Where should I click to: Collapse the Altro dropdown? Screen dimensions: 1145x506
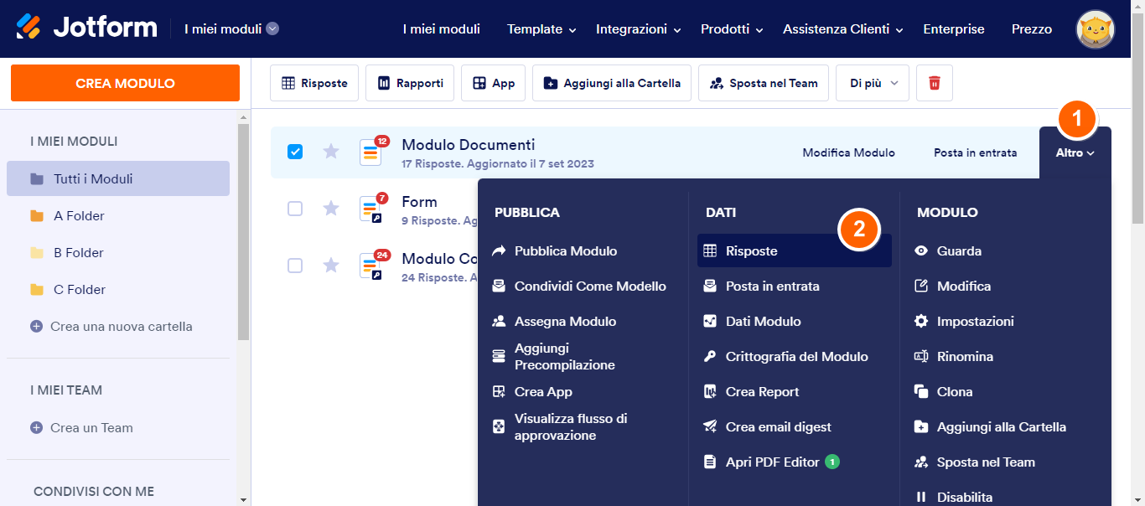coord(1075,152)
